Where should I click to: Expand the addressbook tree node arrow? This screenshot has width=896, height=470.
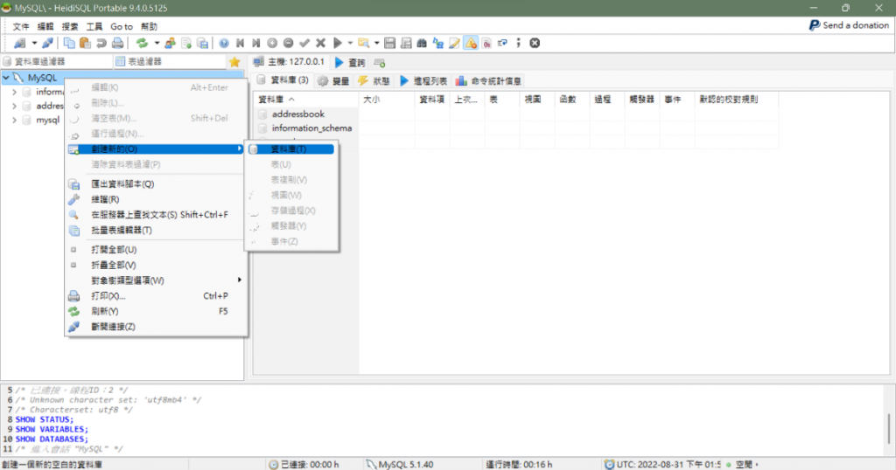pyautogui.click(x=14, y=106)
